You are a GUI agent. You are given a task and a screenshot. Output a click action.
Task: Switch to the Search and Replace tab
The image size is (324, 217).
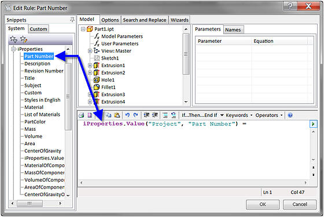(145, 20)
